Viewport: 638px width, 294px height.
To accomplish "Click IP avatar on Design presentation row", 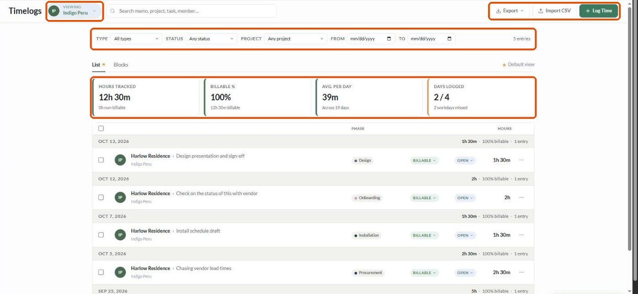I will [x=120, y=160].
